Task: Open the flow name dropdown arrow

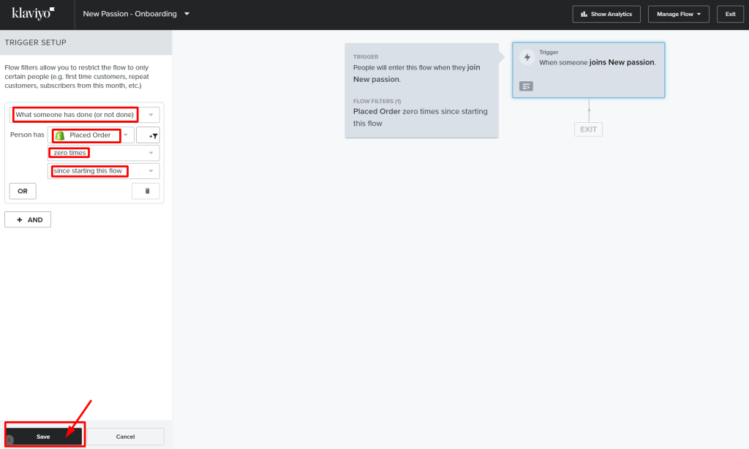Action: tap(187, 14)
